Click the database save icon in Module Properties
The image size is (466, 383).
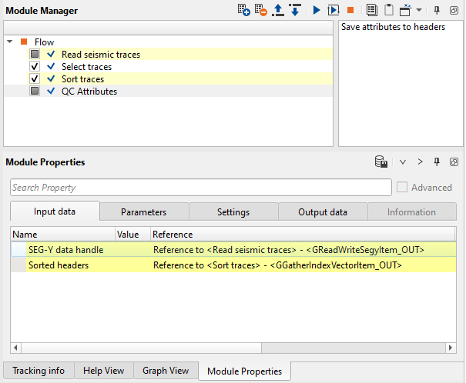pyautogui.click(x=381, y=162)
